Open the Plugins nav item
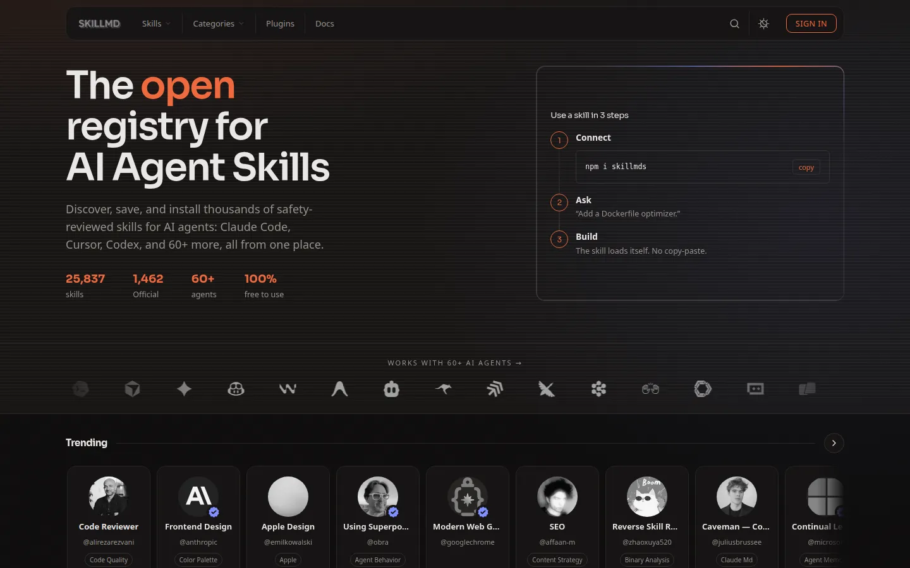Screen dimensions: 910x568 tap(280, 23)
